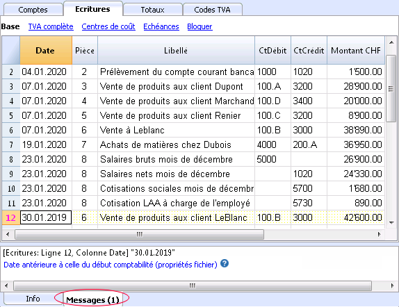Click the date antérieure error message link
The width and height of the screenshot is (399, 307).
pyautogui.click(x=111, y=265)
